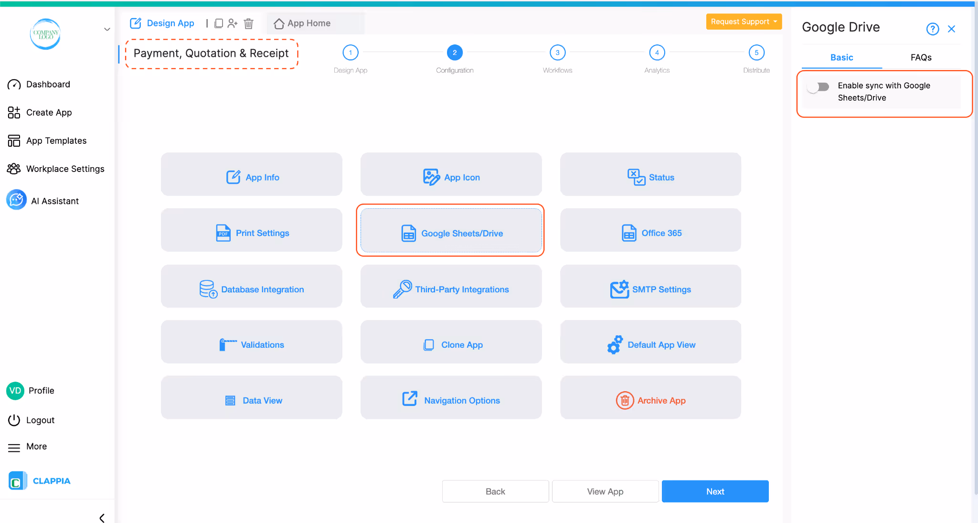Screen dimensions: 978x523
Task: Click the blue Next button
Action: point(715,491)
